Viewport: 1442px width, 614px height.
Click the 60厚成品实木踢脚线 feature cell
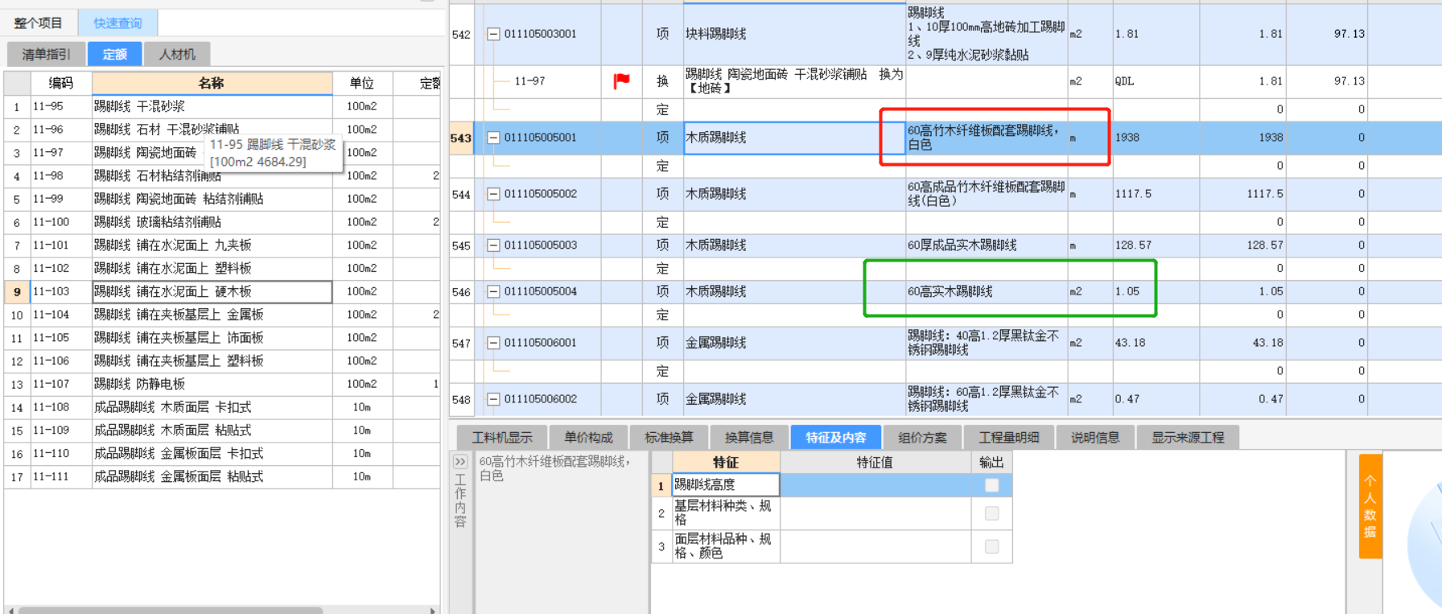(x=987, y=245)
